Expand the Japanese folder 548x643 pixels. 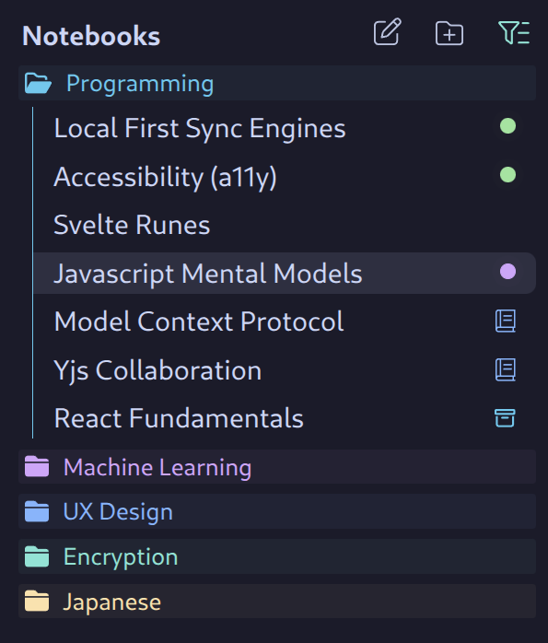coord(277,602)
